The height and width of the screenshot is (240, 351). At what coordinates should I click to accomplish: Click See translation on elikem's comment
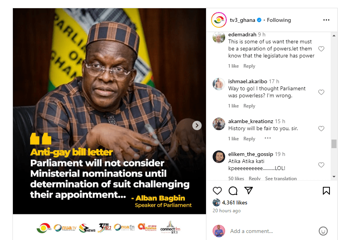[x=281, y=178]
